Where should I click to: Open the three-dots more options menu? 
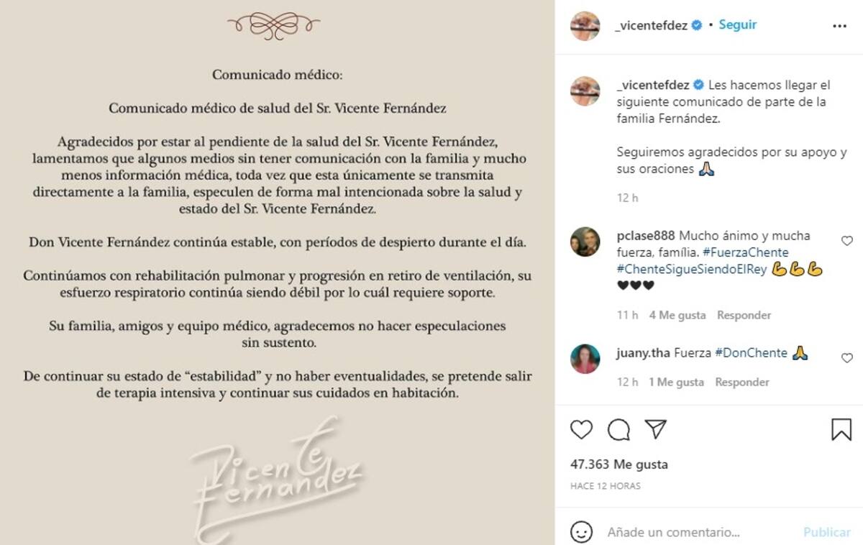[x=839, y=26]
